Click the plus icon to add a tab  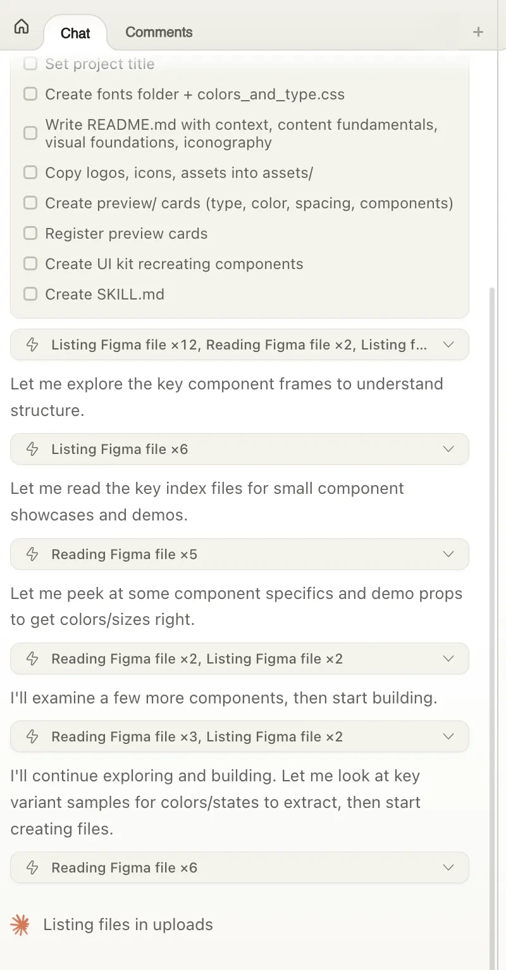pos(478,32)
